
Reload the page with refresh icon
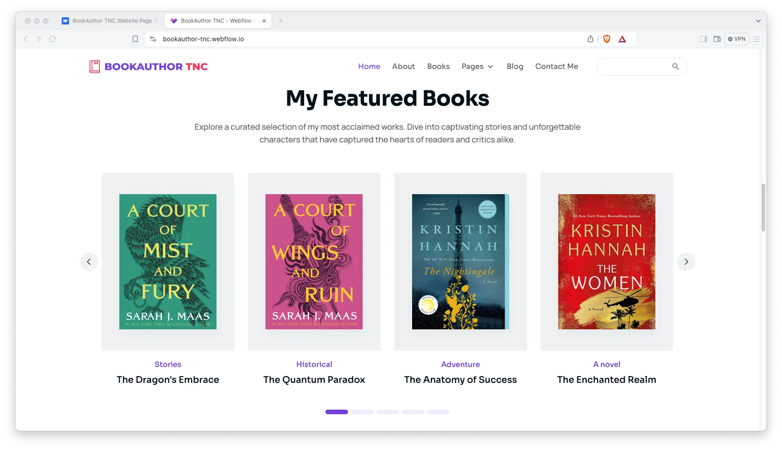pos(53,39)
